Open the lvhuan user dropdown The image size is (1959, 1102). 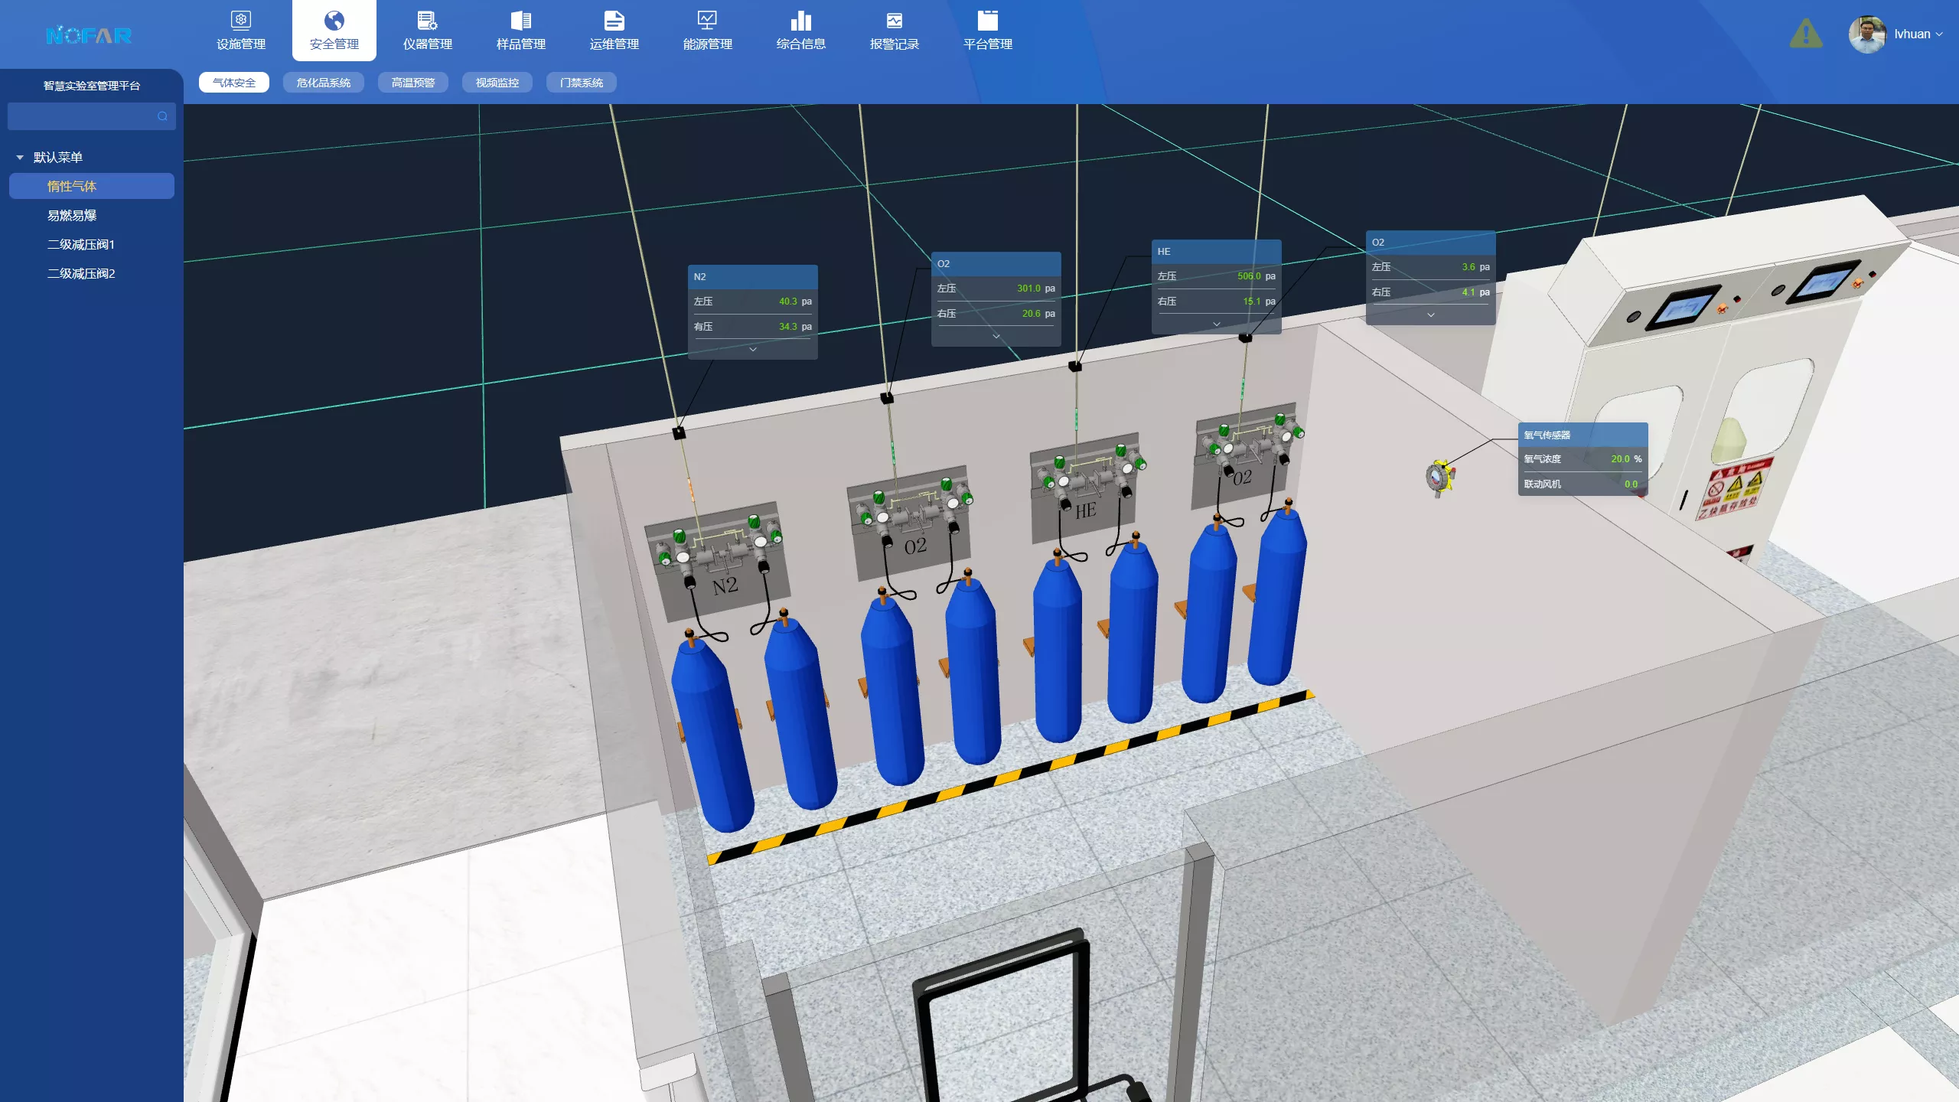coord(1918,34)
